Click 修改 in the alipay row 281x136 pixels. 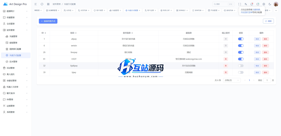pos(257,39)
